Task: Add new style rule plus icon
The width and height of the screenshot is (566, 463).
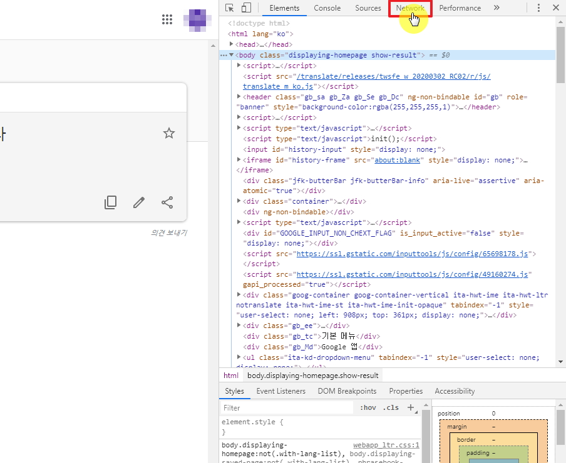Action: tap(411, 407)
